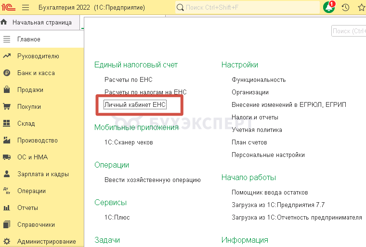Open Внесение изменений в ЕГРЮЛ, ЕГРИП
Screen dimensions: 366x247
(x=289, y=104)
